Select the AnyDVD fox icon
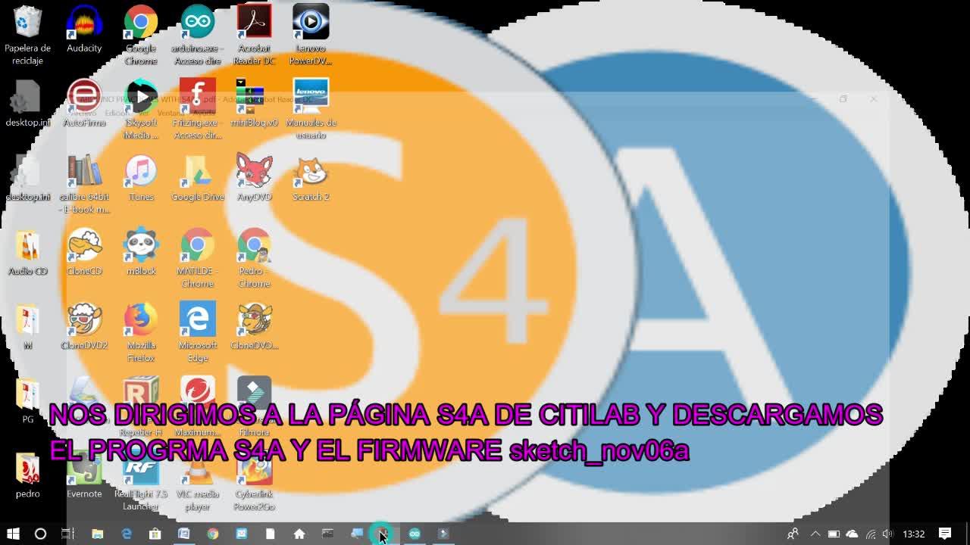The image size is (970, 545). [254, 178]
